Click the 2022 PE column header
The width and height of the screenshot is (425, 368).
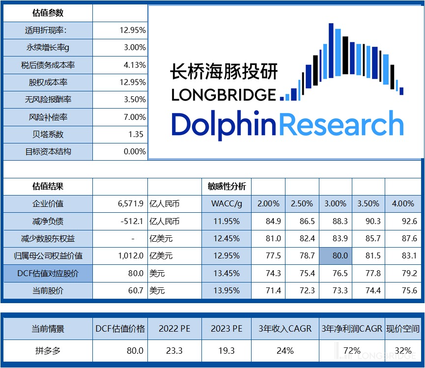coord(174,329)
